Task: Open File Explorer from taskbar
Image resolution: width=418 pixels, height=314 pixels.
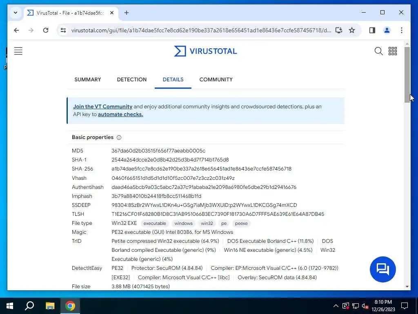Action: pos(50,306)
